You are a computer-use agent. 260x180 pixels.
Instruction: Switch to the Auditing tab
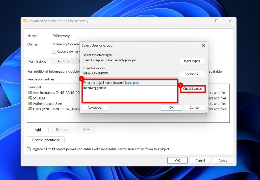[x=64, y=61]
